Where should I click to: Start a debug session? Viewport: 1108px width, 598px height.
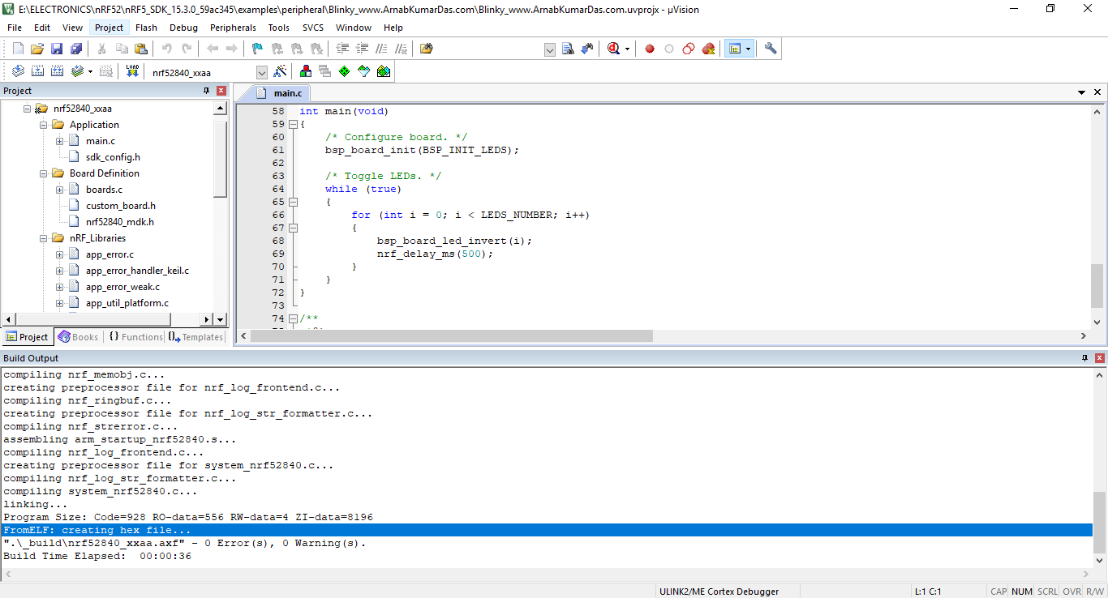[x=614, y=48]
